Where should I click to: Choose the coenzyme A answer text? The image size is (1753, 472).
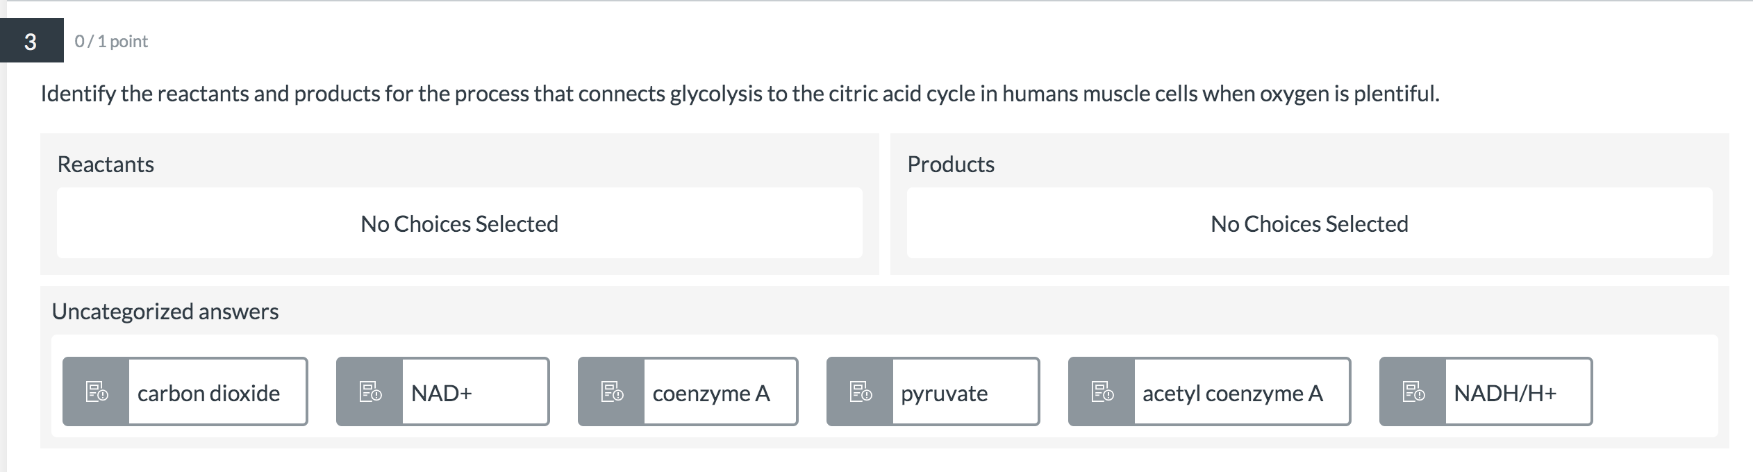711,393
